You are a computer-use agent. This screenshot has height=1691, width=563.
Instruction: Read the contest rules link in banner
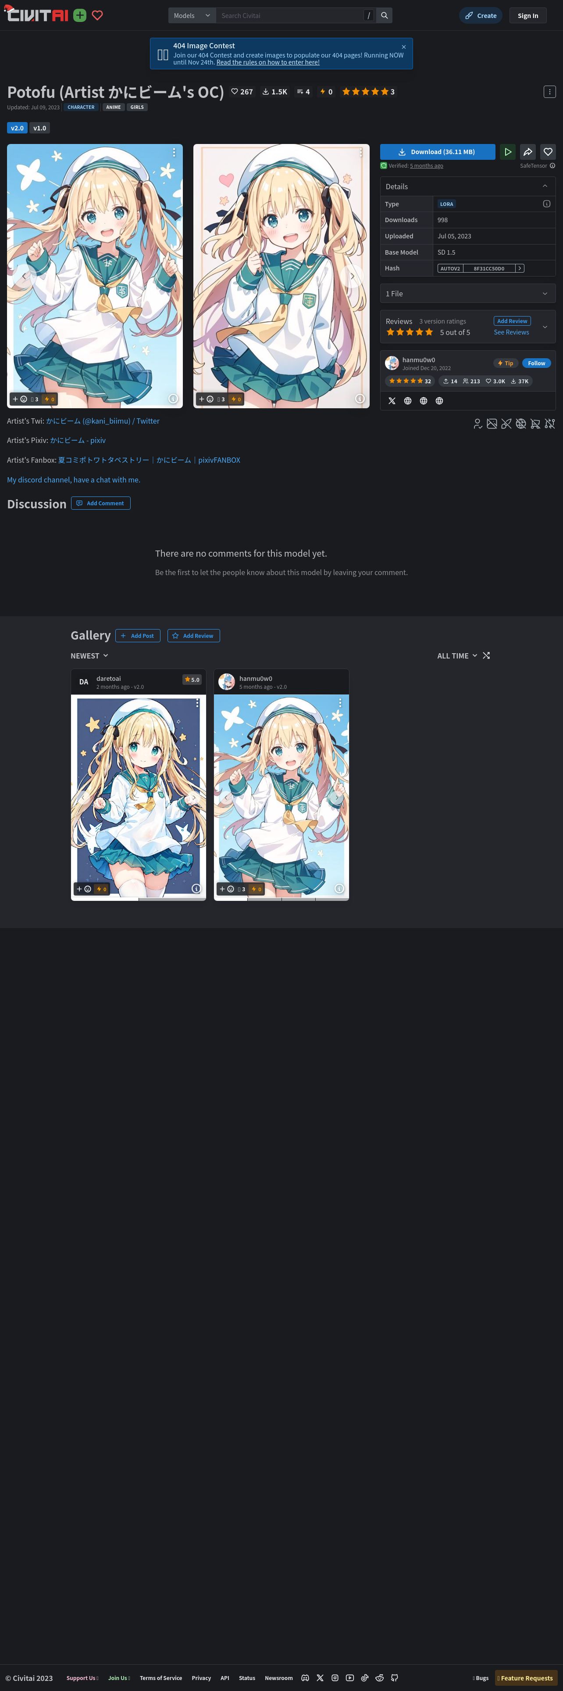pos(268,62)
